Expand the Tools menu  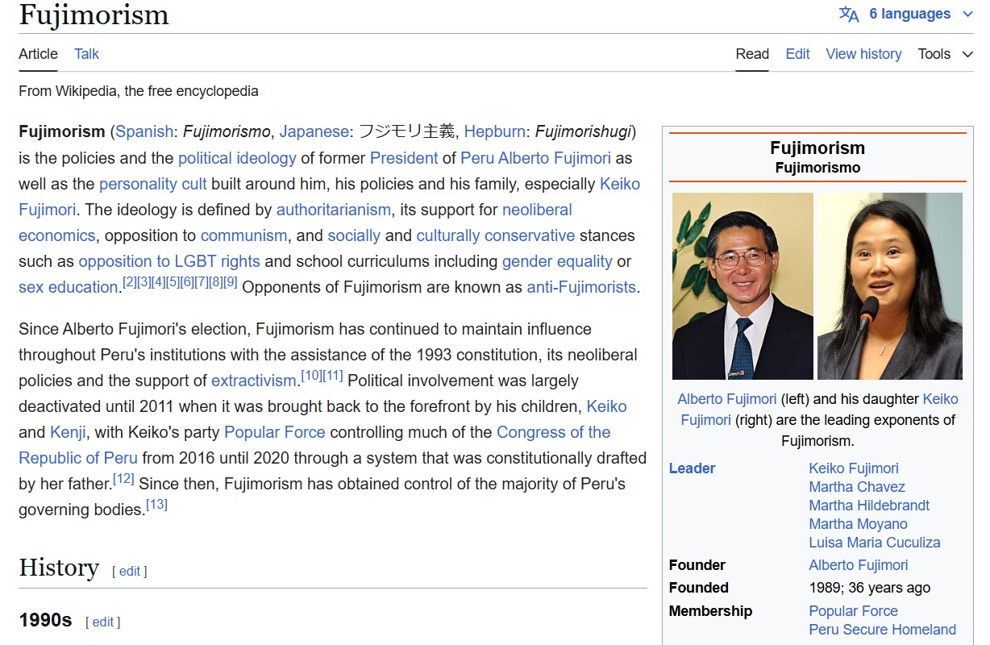pyautogui.click(x=946, y=54)
